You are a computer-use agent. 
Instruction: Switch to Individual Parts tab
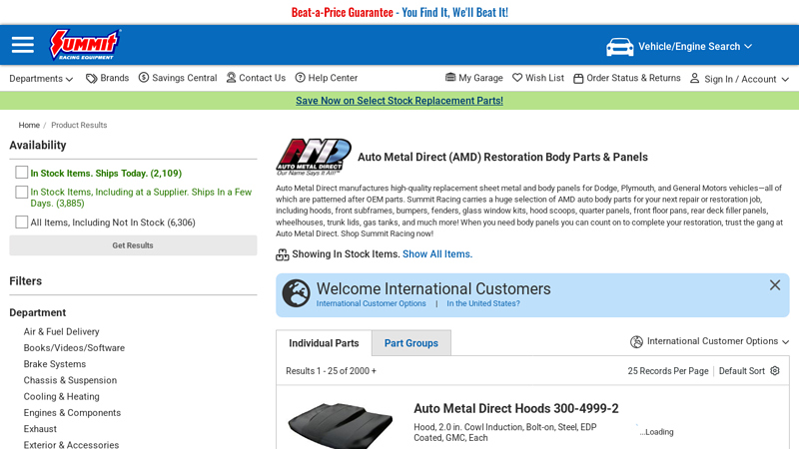tap(324, 343)
